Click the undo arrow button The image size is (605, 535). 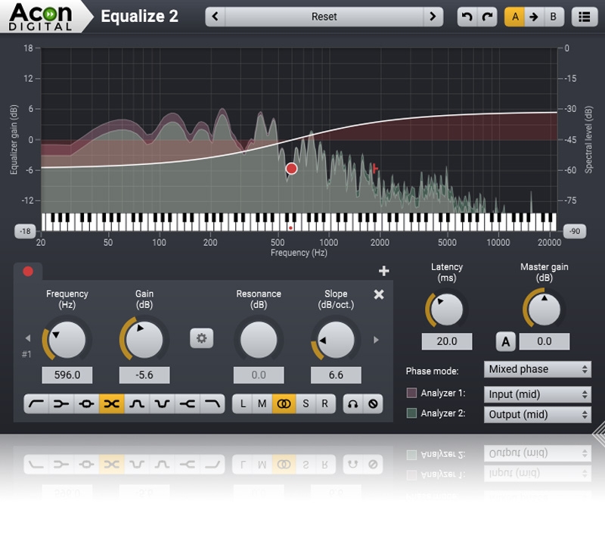(x=467, y=17)
